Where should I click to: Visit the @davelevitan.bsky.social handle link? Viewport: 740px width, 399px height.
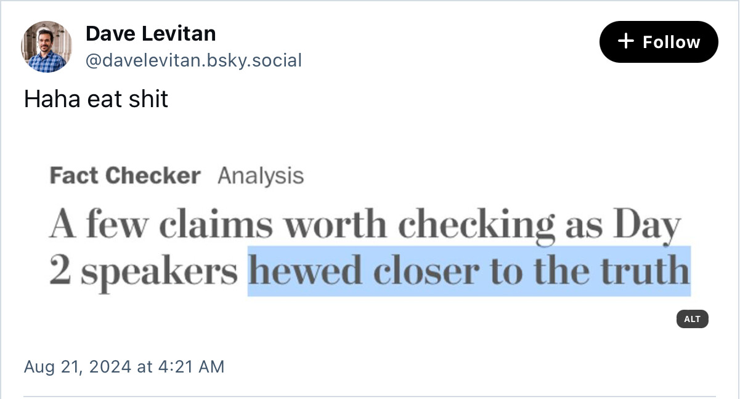(x=193, y=60)
